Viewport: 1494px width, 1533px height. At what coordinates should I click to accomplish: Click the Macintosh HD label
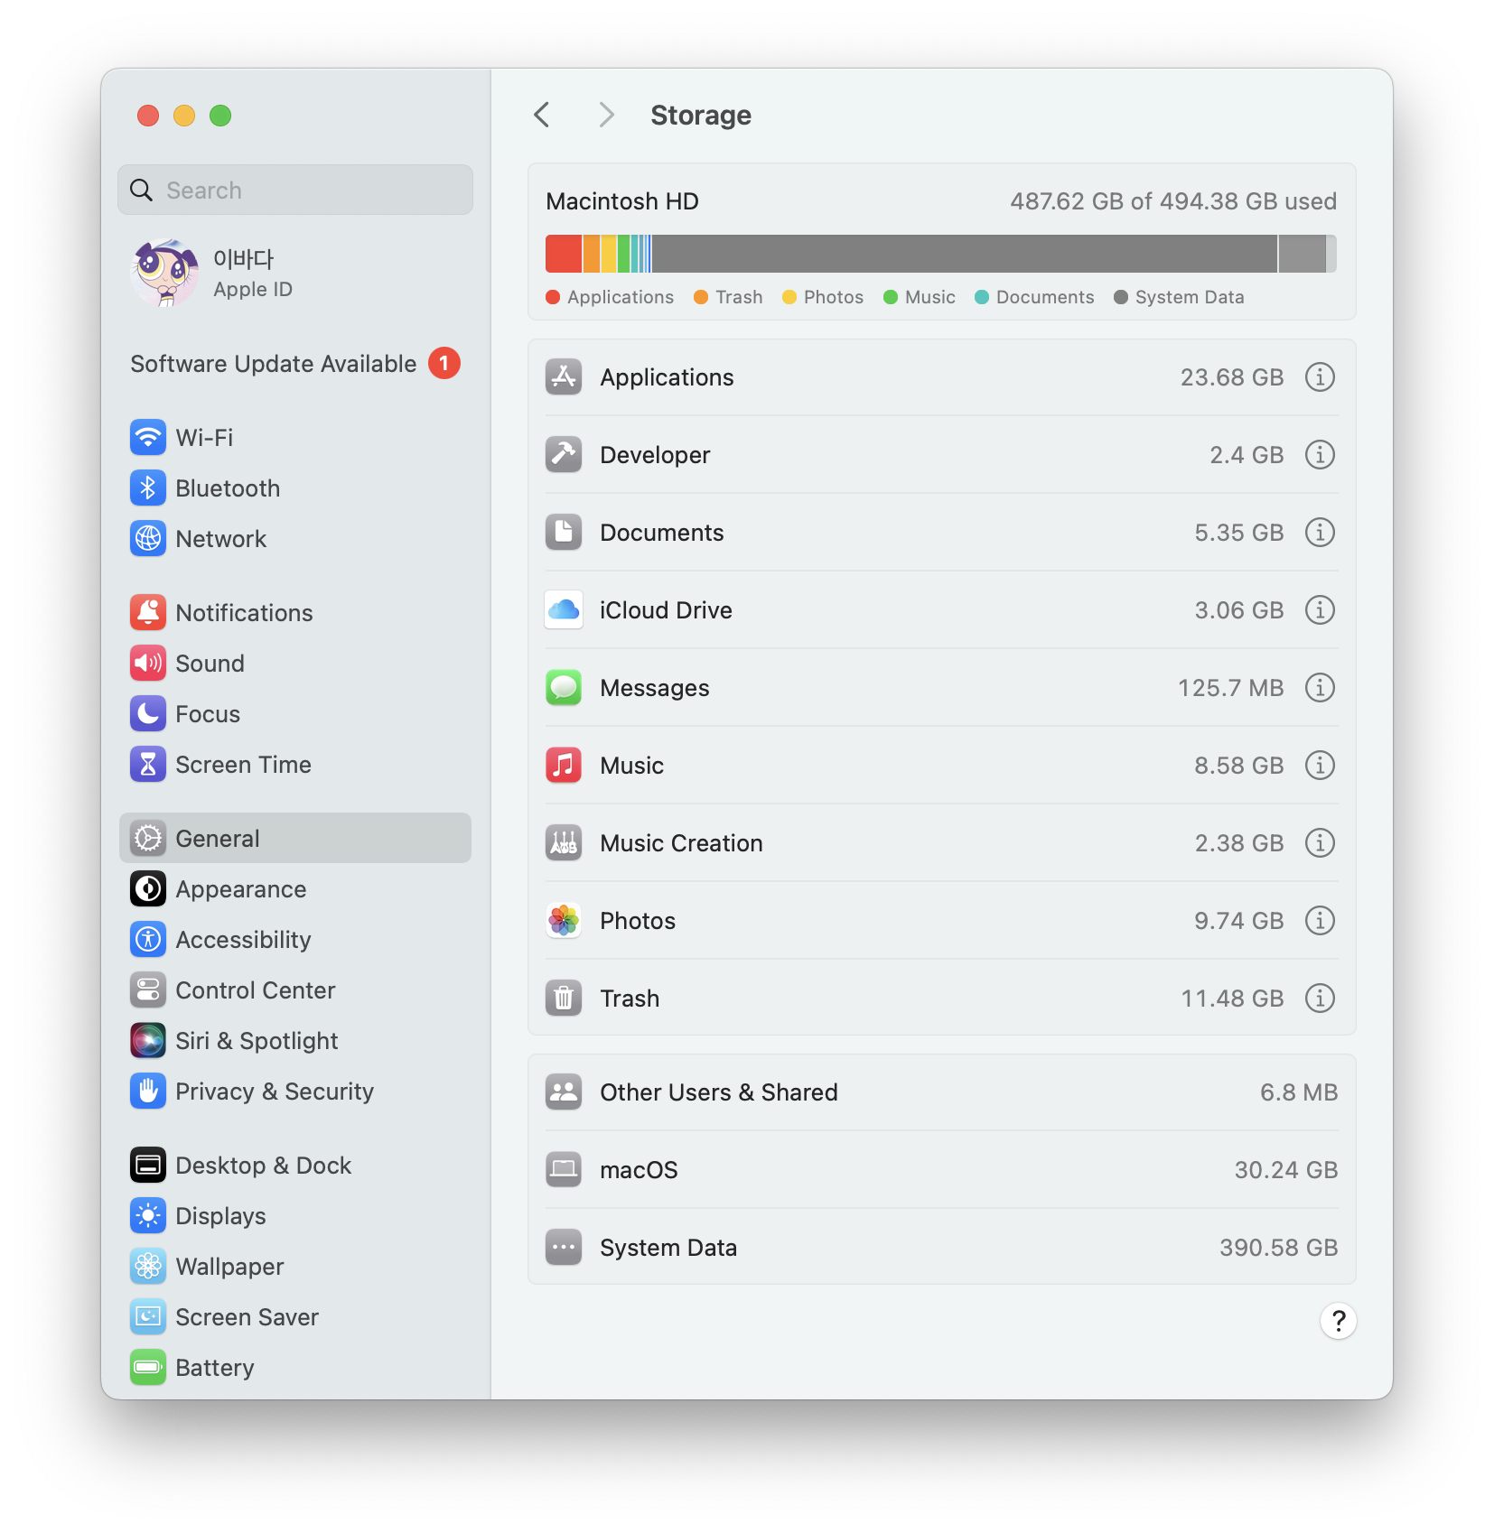tap(622, 201)
